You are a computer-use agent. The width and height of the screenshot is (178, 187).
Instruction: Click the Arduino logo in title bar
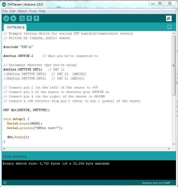4,5
